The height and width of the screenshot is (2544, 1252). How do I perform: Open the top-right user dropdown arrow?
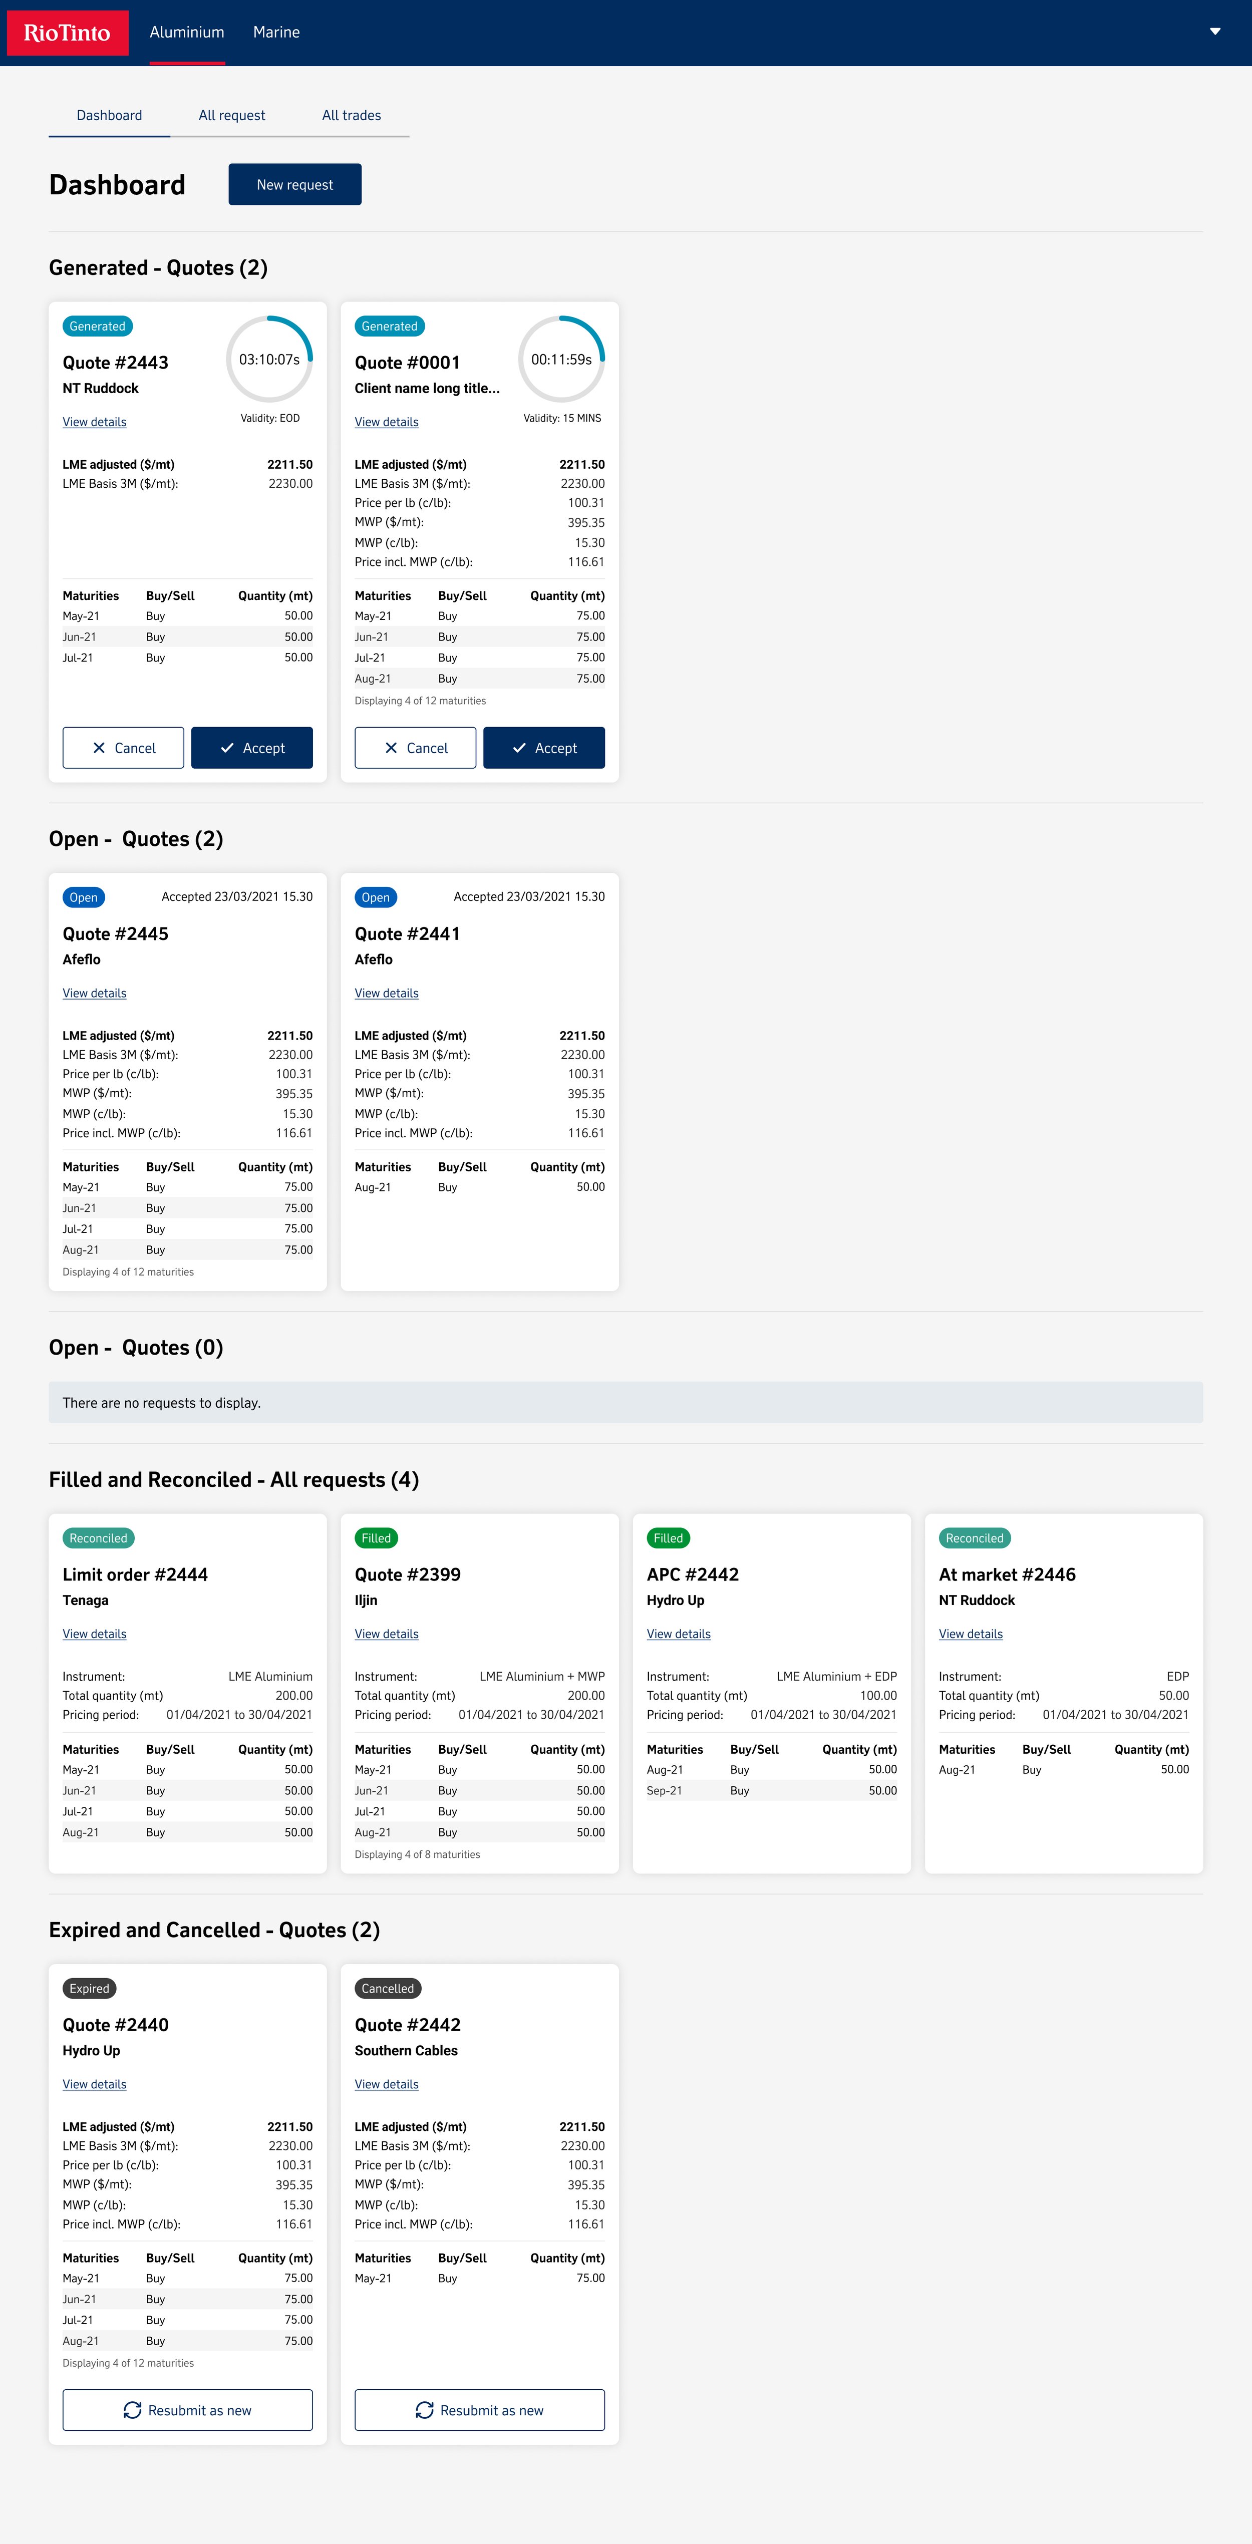click(x=1214, y=32)
